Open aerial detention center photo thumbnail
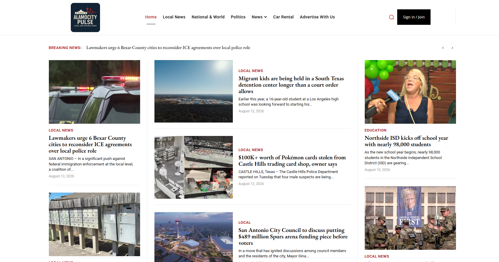This screenshot has height=262, width=499. coord(194,91)
